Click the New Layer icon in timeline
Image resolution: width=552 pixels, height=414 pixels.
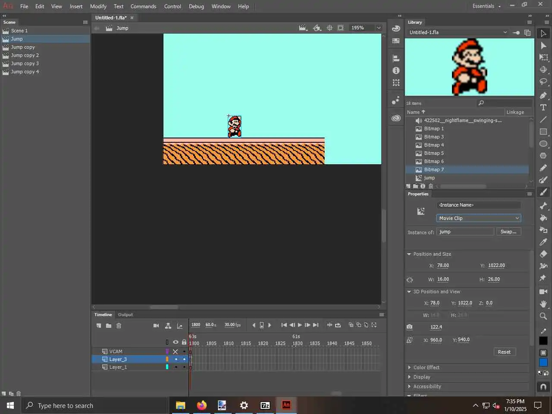point(99,326)
